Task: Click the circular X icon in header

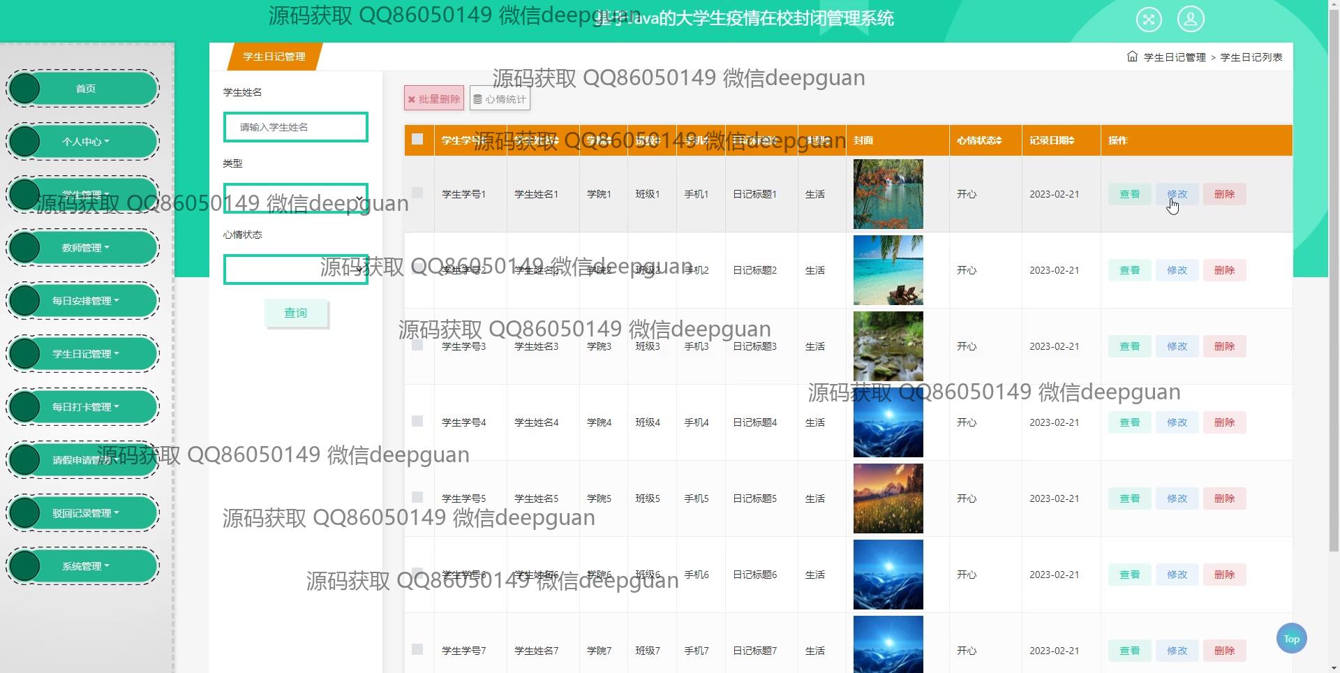Action: click(1149, 19)
